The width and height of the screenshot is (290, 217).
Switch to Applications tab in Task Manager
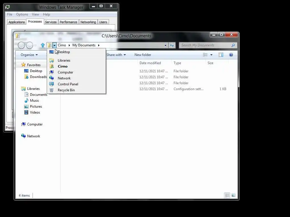click(17, 22)
